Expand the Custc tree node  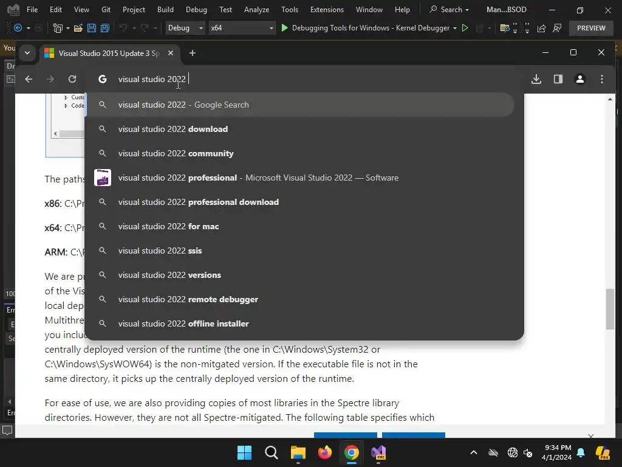point(66,97)
